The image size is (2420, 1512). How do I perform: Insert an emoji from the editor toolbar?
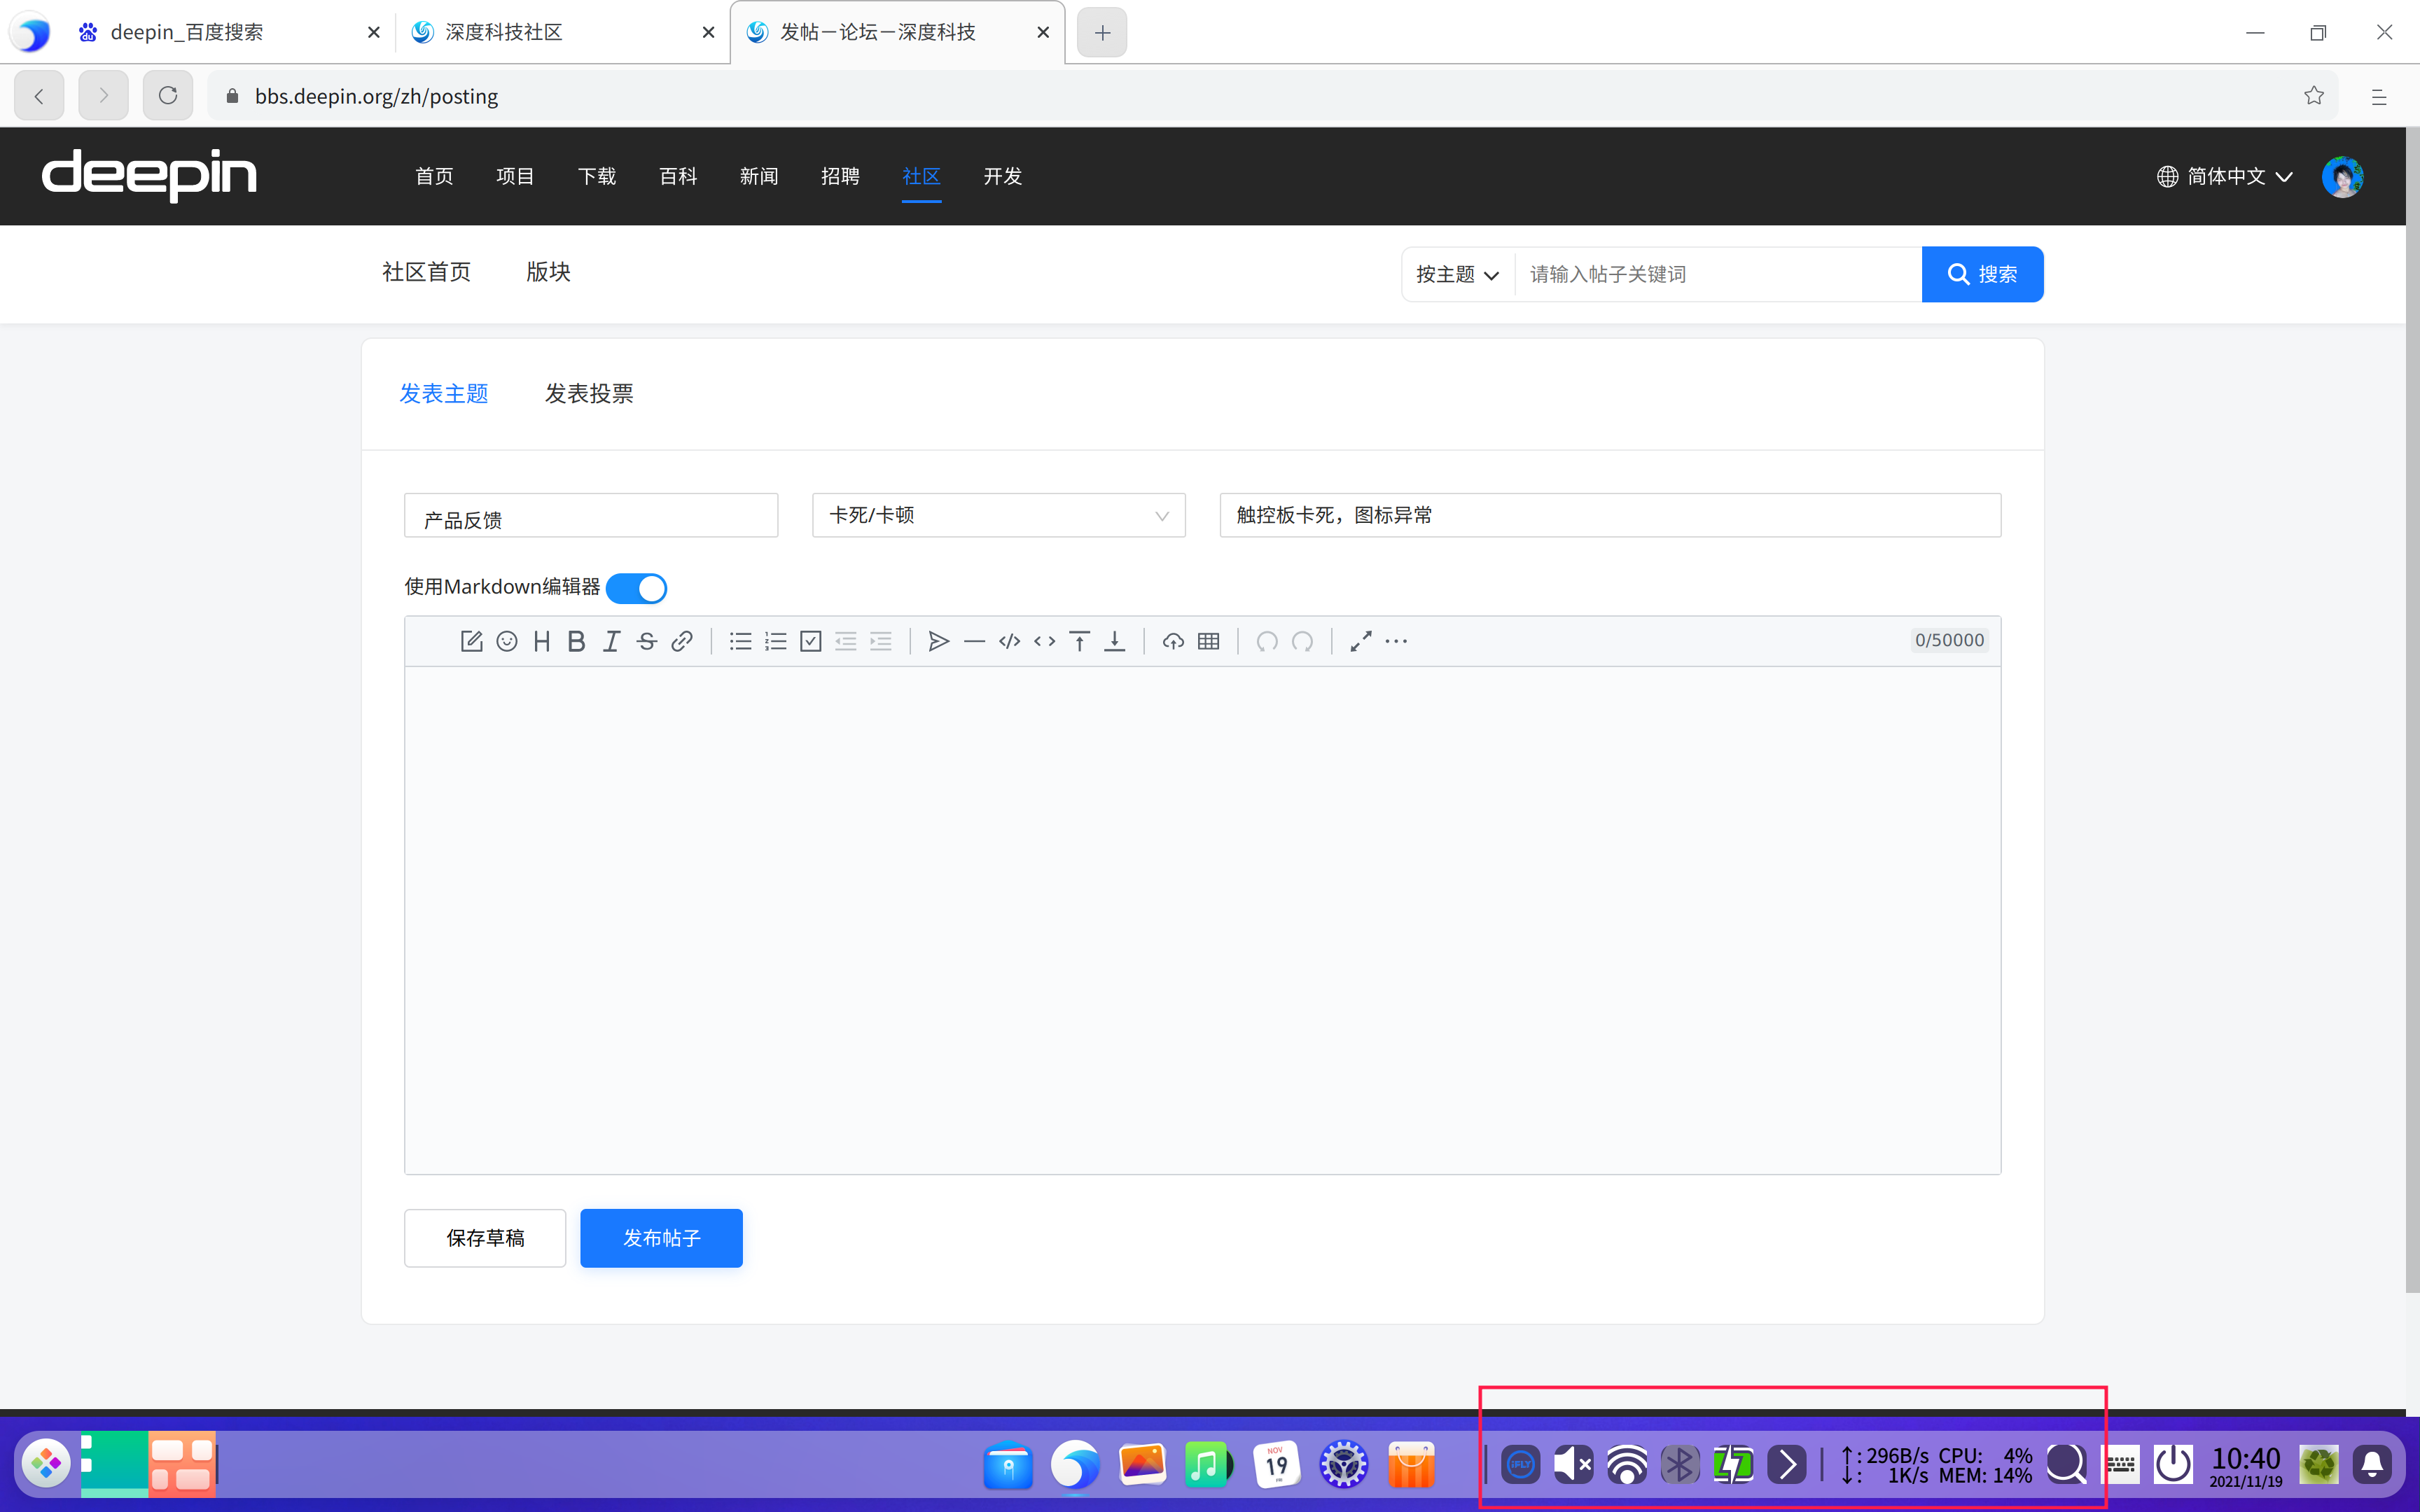(x=507, y=641)
